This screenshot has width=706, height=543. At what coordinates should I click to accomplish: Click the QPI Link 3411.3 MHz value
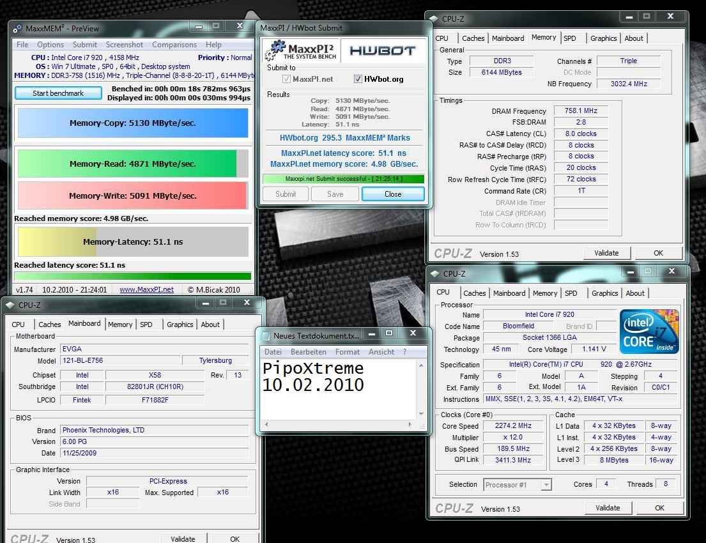[x=513, y=460]
